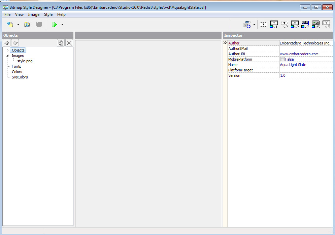The height and width of the screenshot is (235, 335).
Task: Click the New Style toolbar icon
Action: click(x=10, y=25)
